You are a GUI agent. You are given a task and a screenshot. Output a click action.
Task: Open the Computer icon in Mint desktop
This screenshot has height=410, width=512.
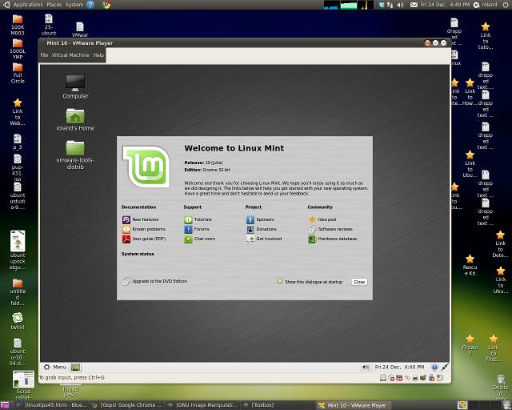(x=75, y=86)
